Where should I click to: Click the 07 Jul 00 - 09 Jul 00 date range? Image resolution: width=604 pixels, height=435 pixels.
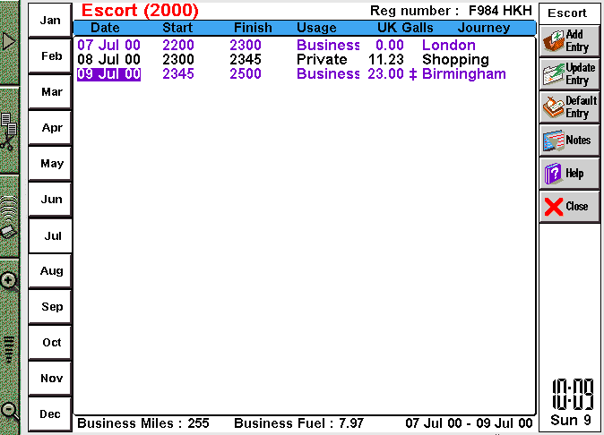click(469, 423)
